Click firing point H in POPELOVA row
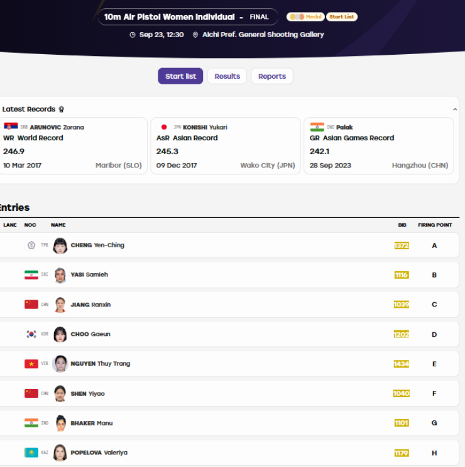 coord(434,453)
